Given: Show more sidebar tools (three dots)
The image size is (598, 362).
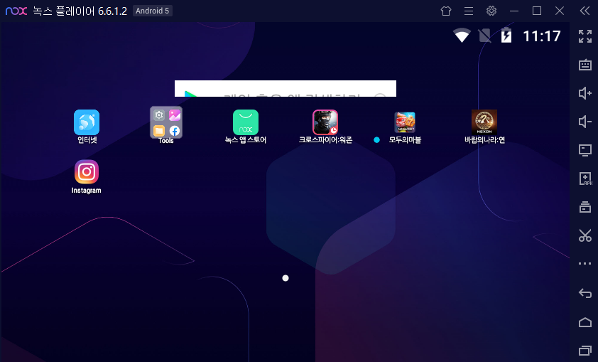Looking at the screenshot, I should point(585,263).
